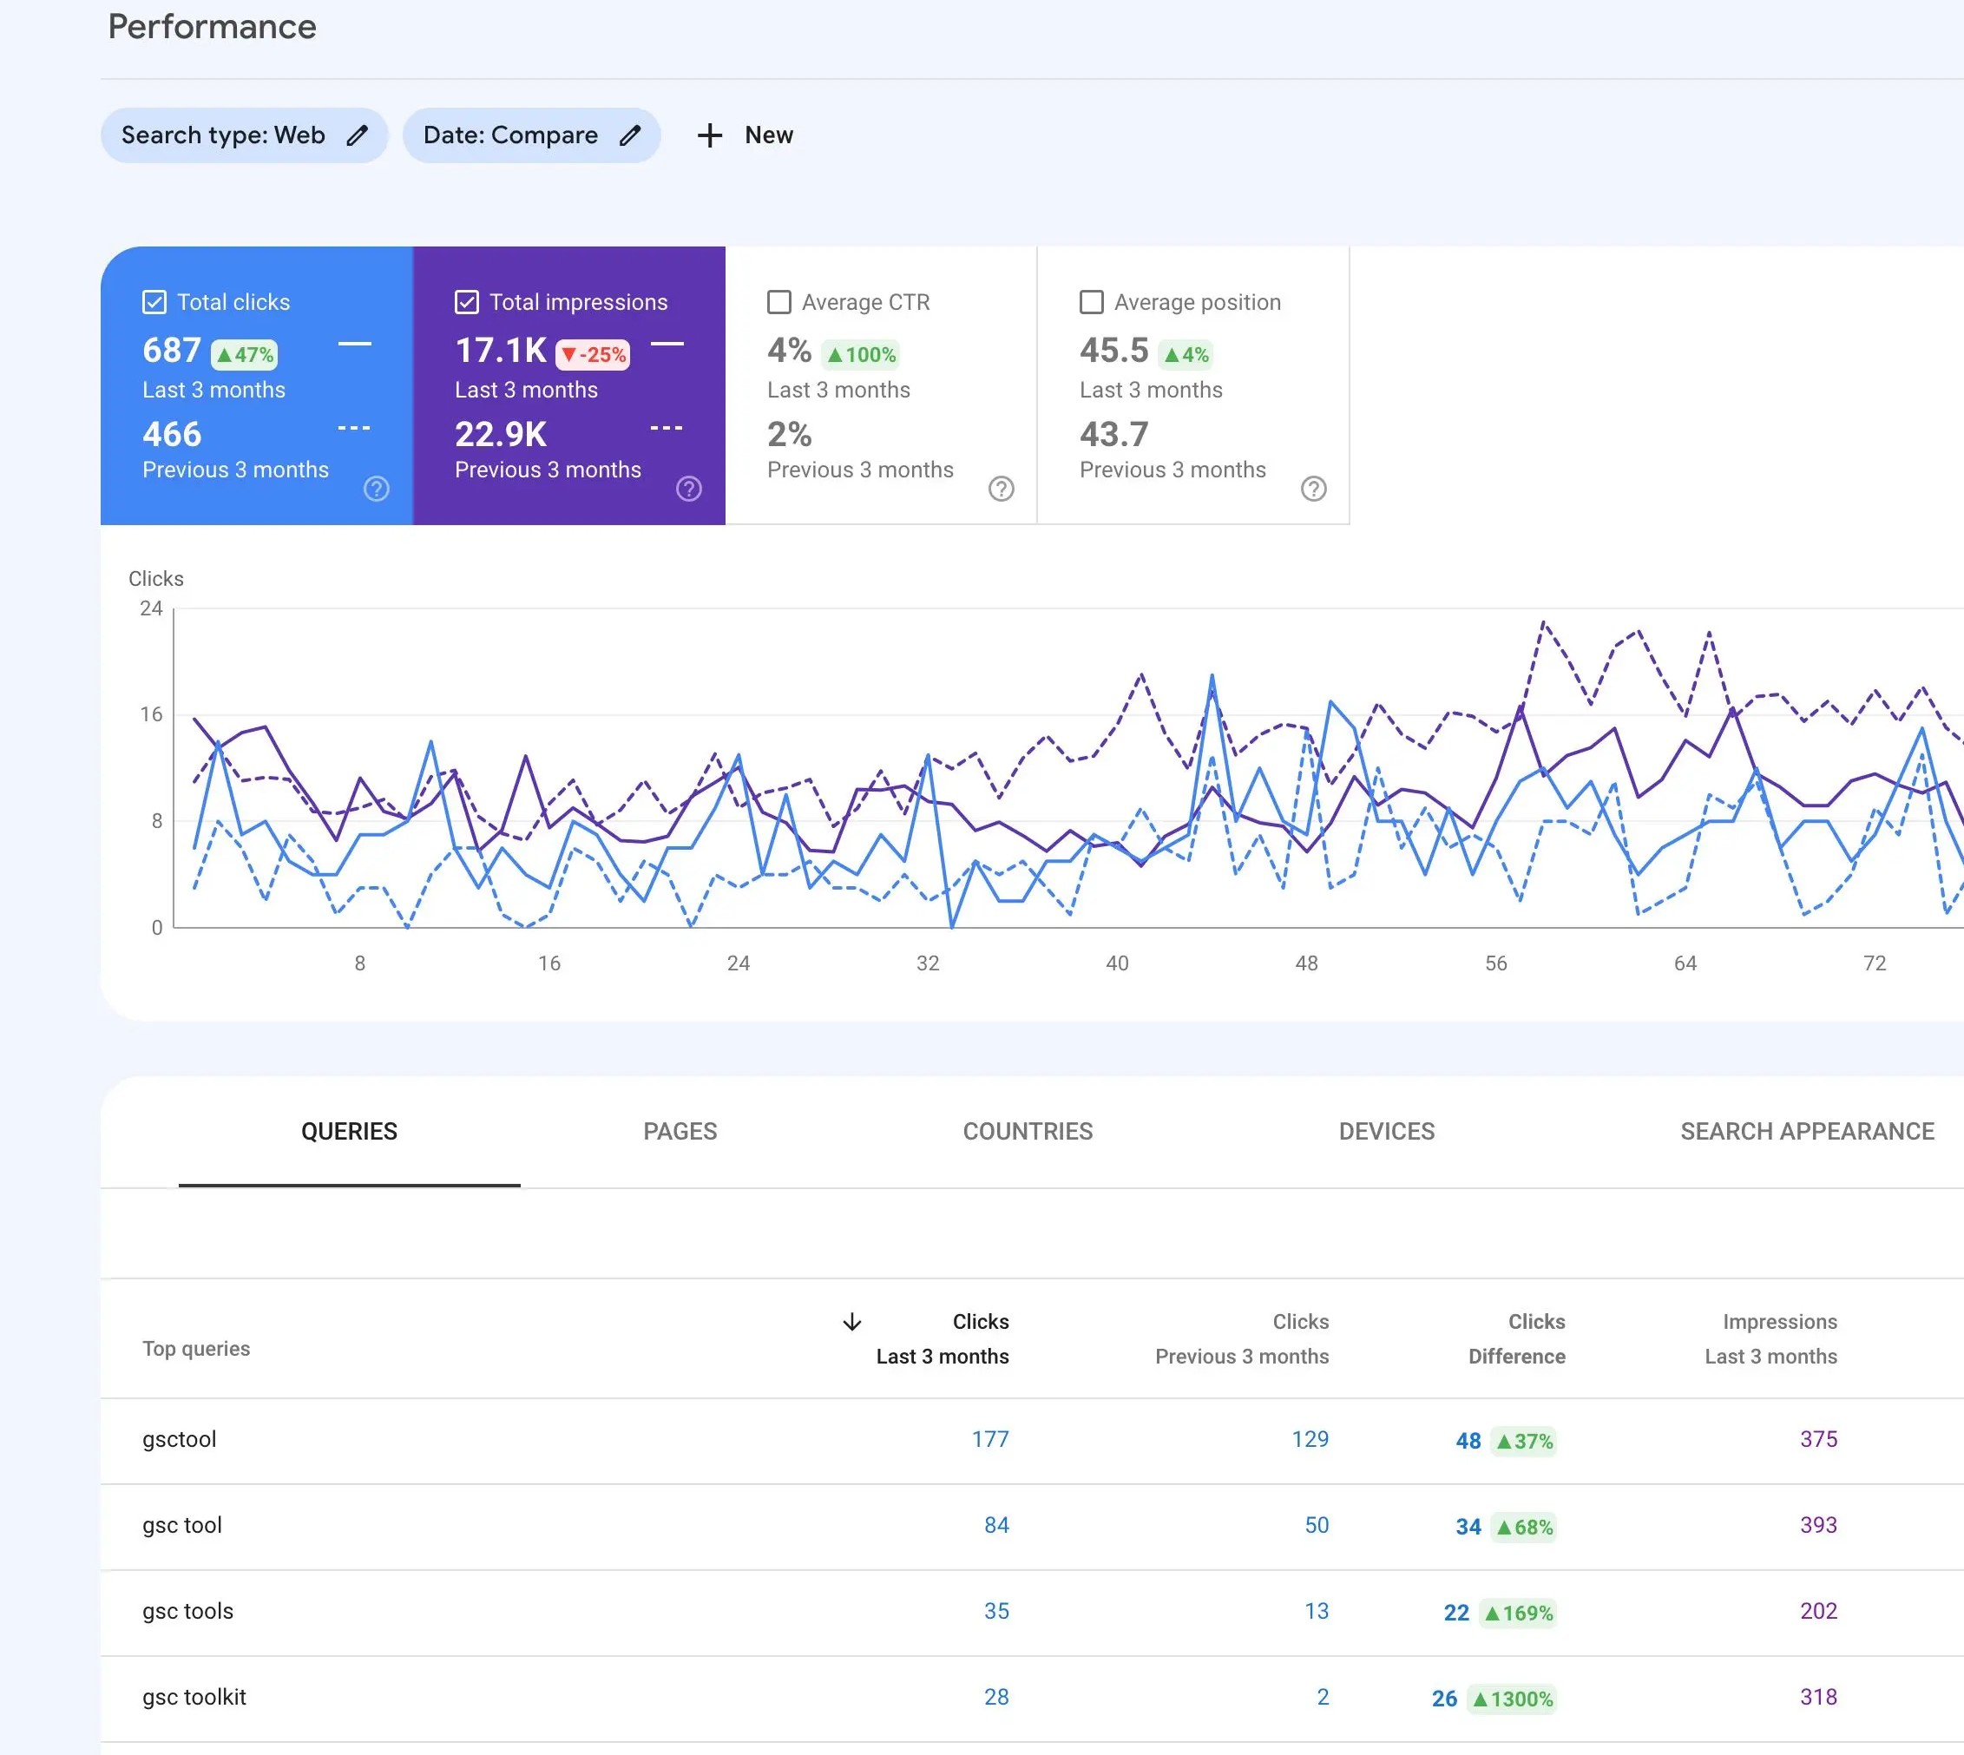
Task: Uncheck the Total clicks checkbox
Action: tap(154, 302)
